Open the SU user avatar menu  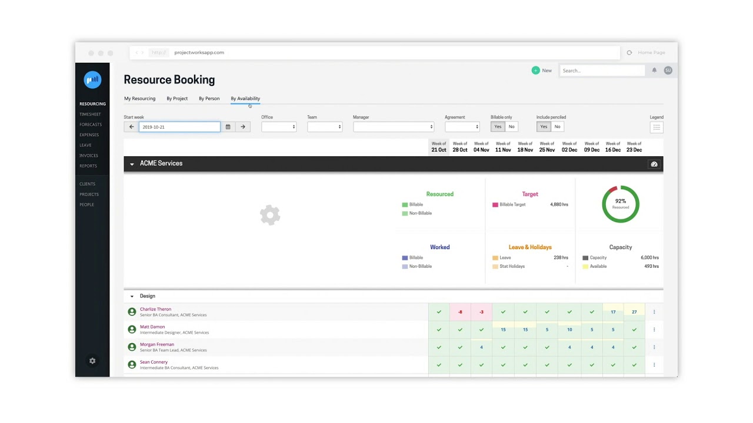point(668,70)
